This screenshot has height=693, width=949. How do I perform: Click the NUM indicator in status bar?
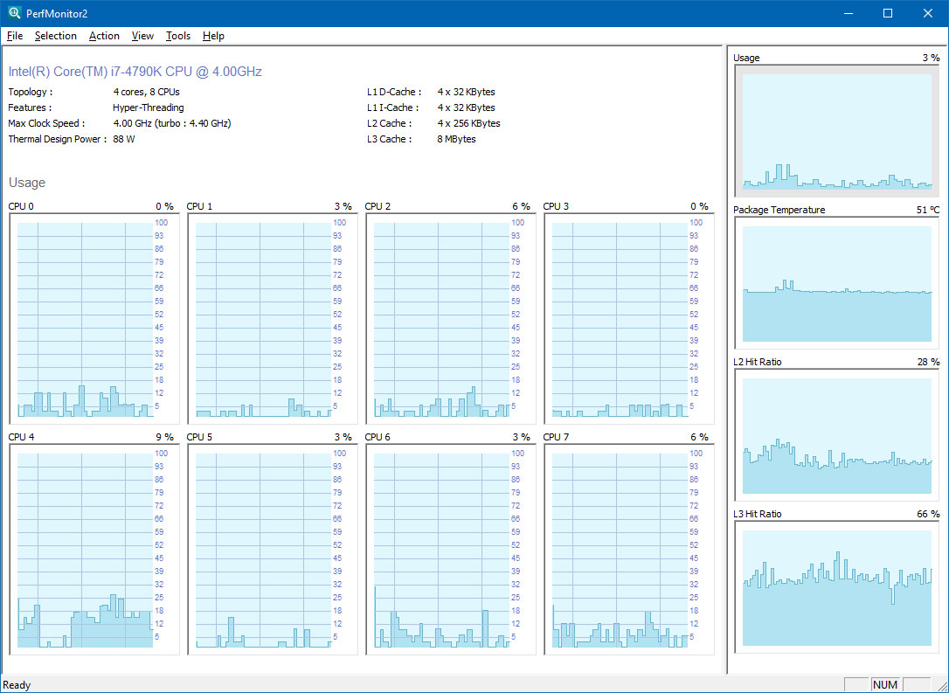pos(885,685)
